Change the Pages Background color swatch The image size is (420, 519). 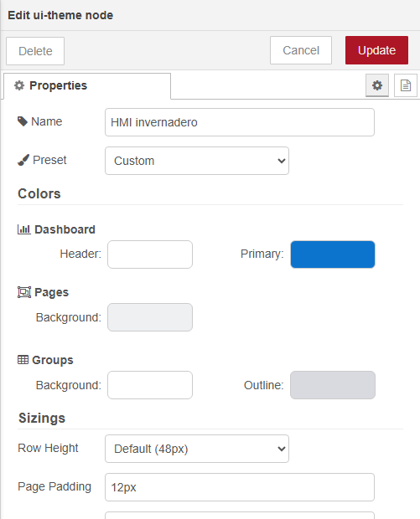[150, 317]
